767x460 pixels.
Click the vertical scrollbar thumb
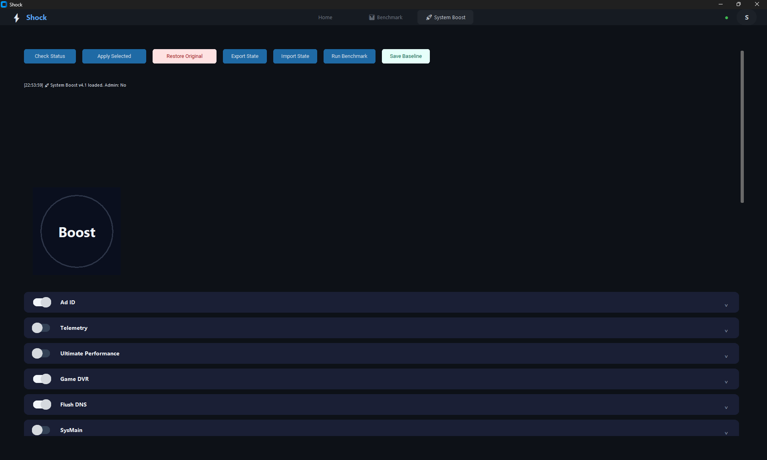point(742,127)
